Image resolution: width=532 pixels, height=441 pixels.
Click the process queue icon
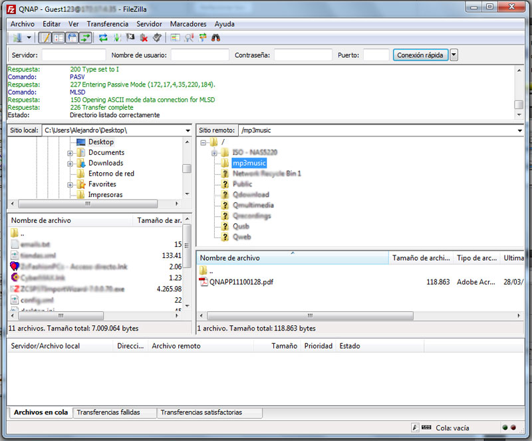click(117, 38)
